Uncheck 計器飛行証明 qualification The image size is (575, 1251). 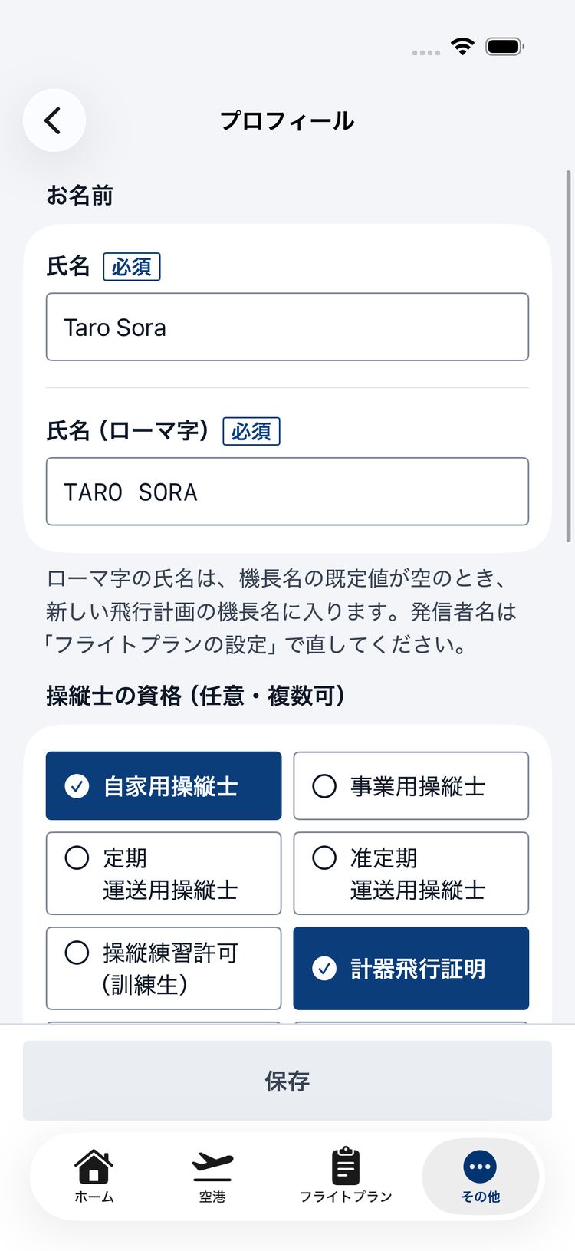pos(411,969)
